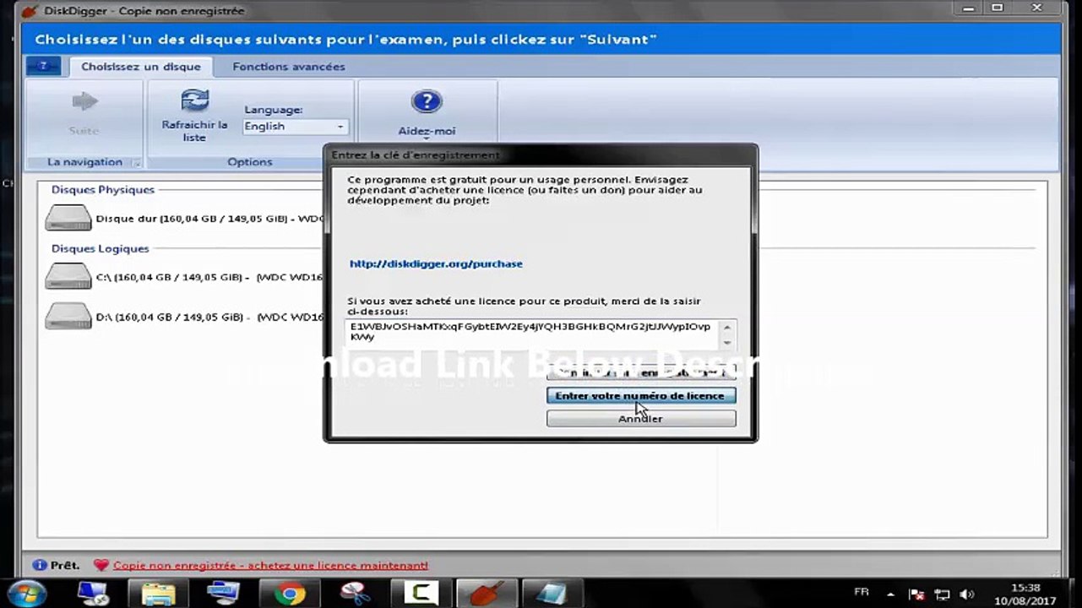Click the Disque dur (160,04 GB) text
The height and width of the screenshot is (608, 1082).
210,219
